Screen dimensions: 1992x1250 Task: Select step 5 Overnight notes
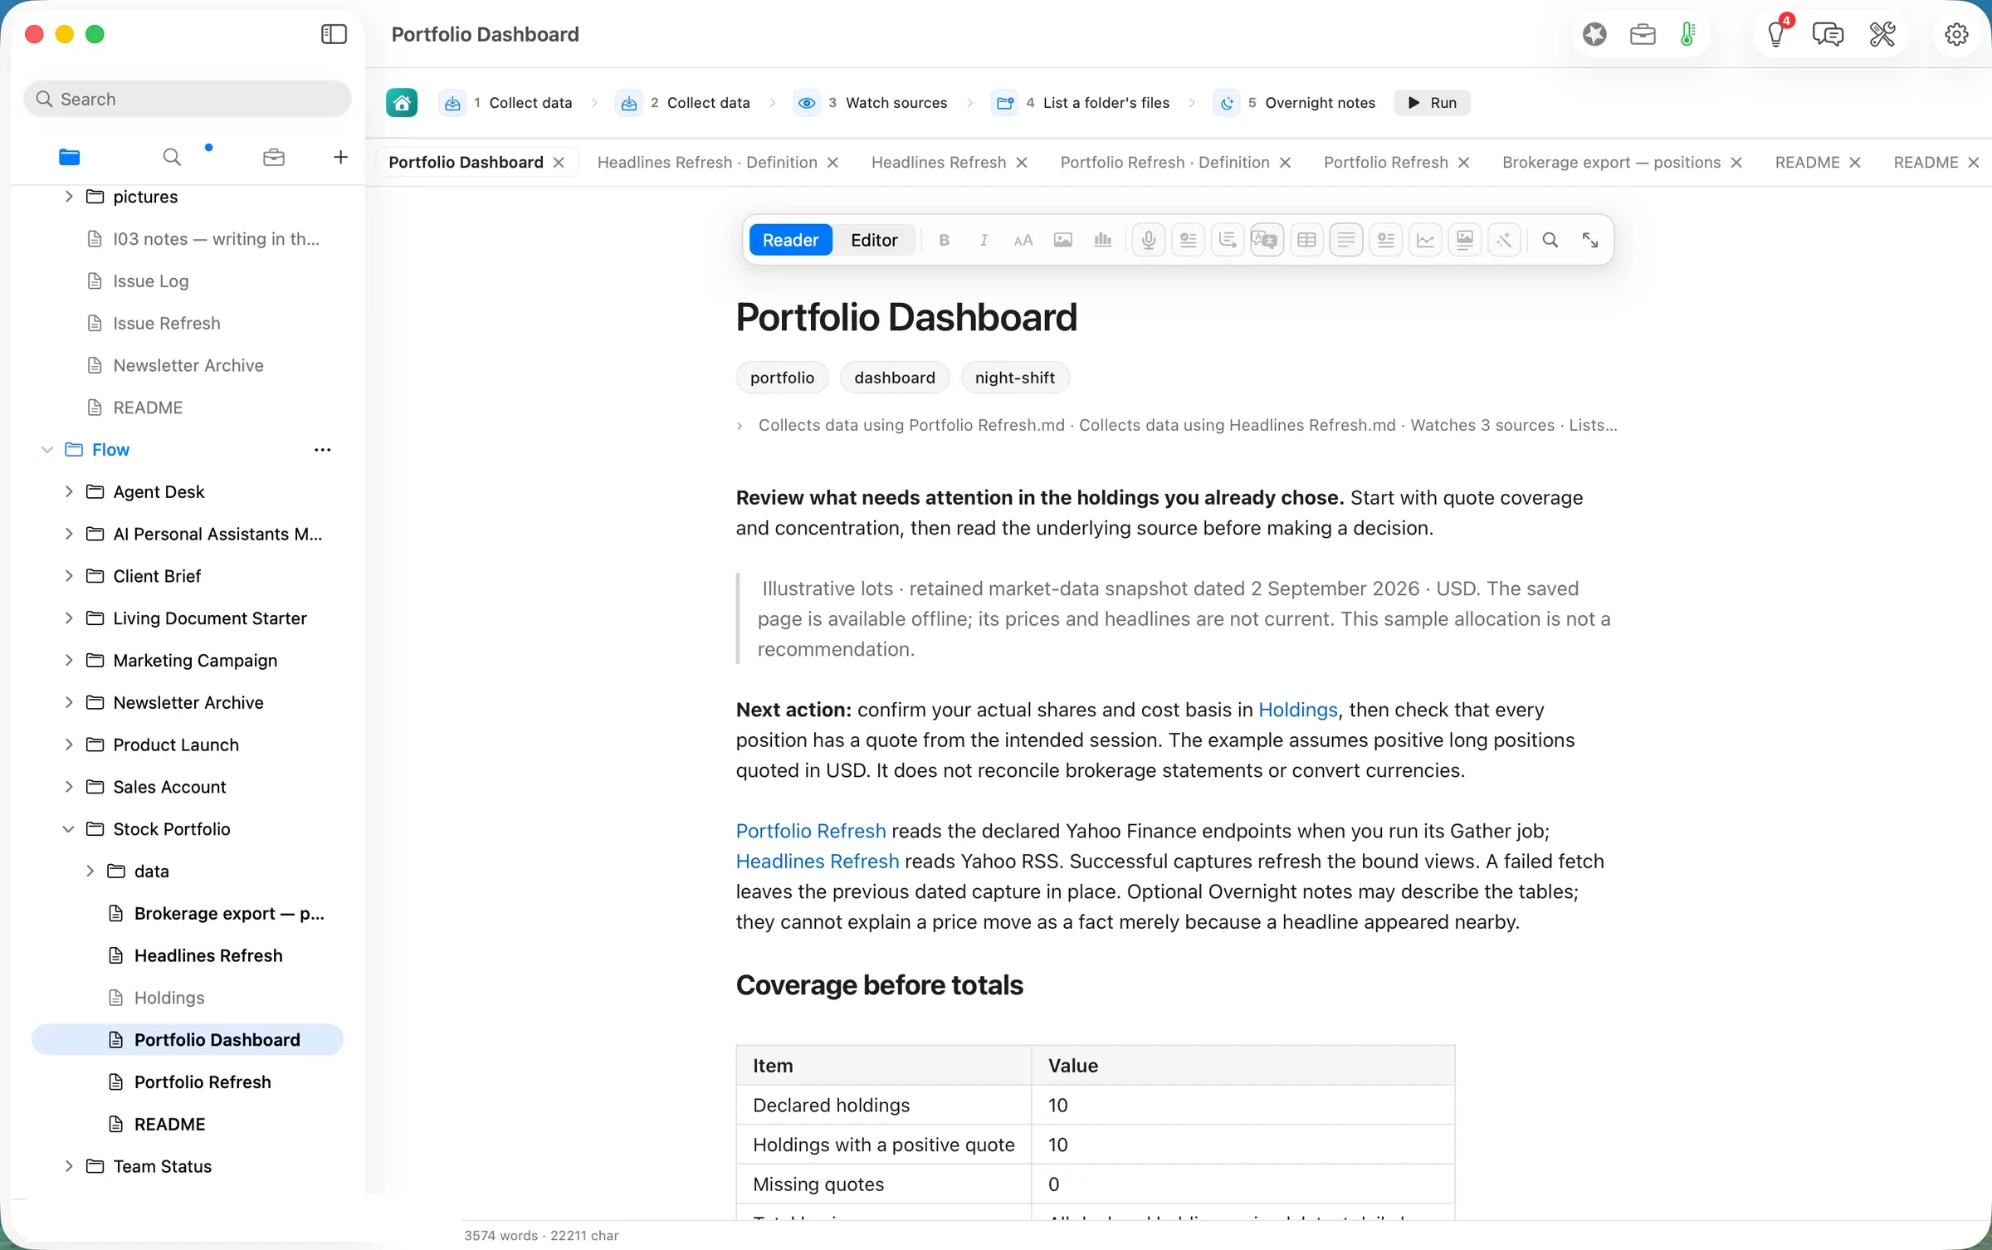pos(1295,103)
